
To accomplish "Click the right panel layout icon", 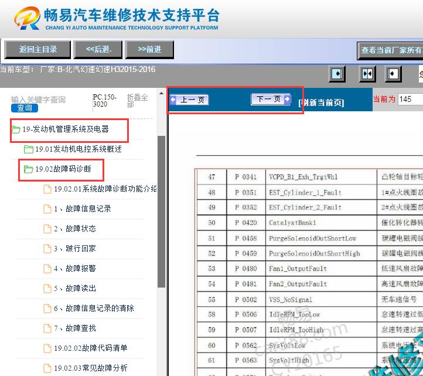I will pos(393,74).
